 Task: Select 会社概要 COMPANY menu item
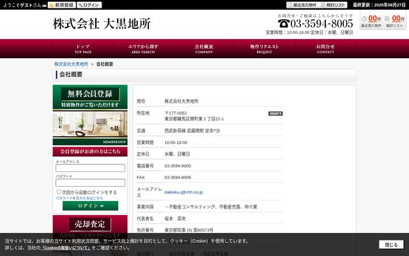[204, 49]
